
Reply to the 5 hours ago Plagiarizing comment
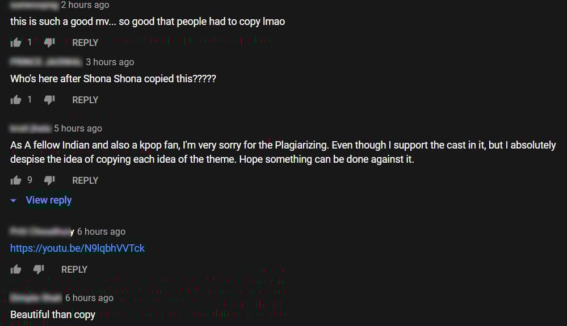click(x=85, y=180)
